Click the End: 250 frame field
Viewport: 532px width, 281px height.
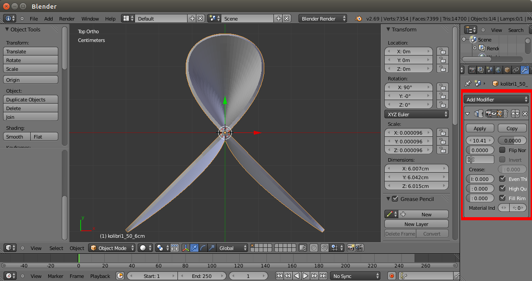[202, 276]
